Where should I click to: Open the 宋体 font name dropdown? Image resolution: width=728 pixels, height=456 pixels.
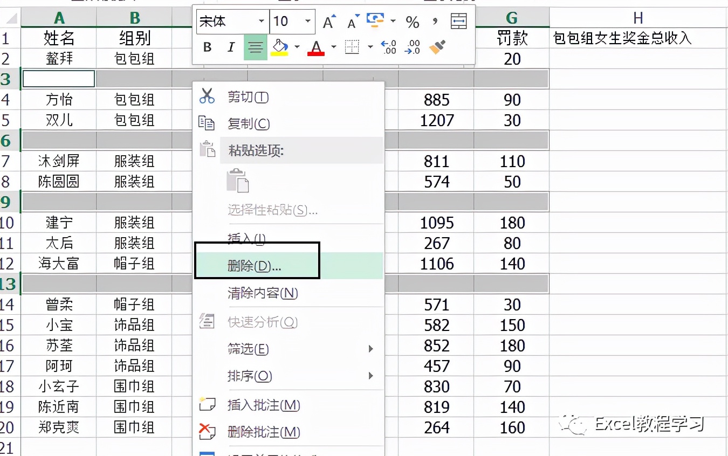(261, 22)
